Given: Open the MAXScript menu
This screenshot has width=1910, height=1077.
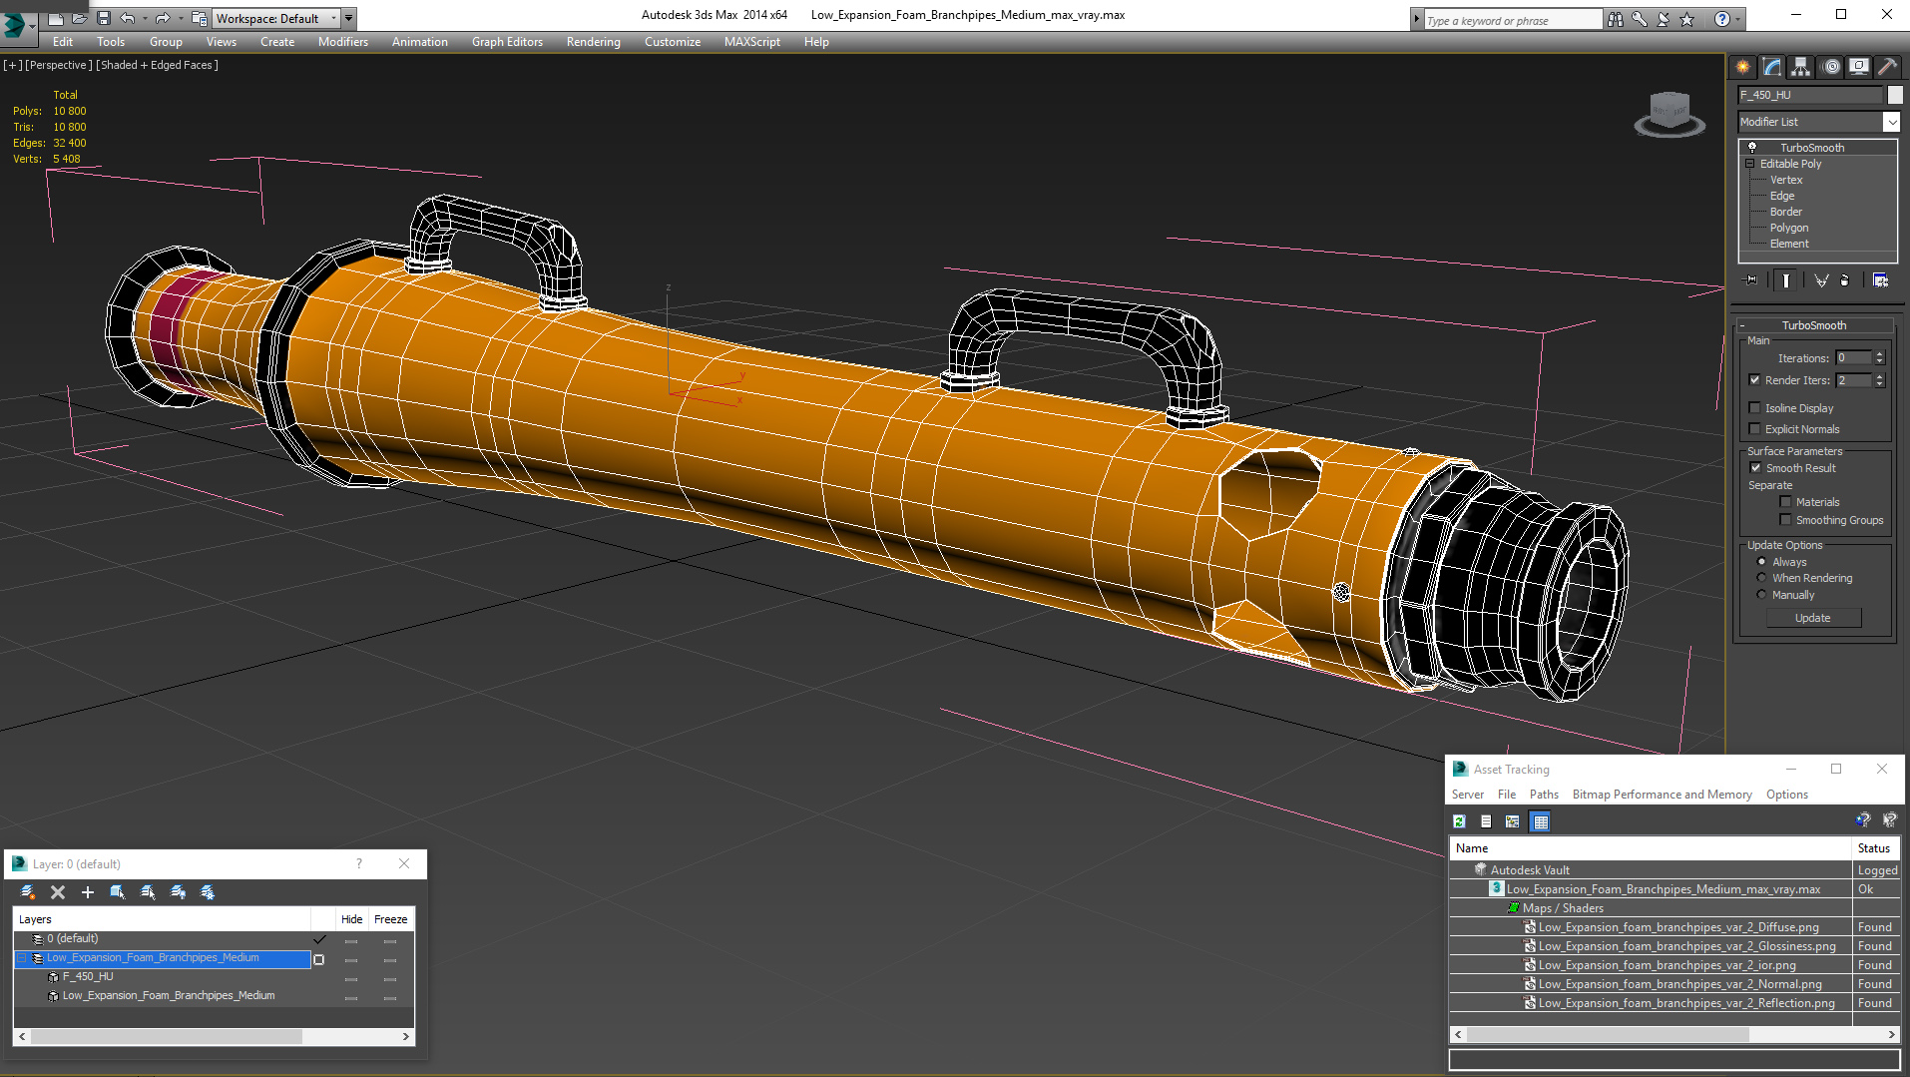Looking at the screenshot, I should tap(752, 42).
